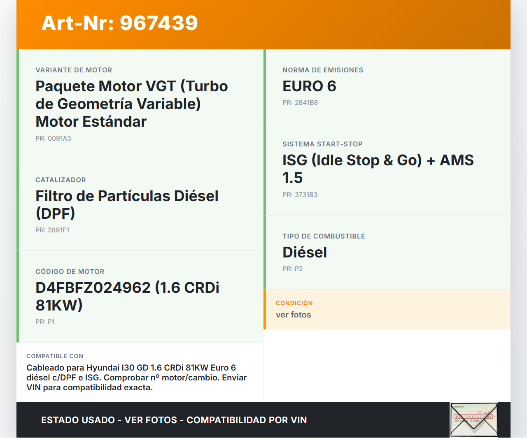527x438 pixels.
Task: Click the Estado Usado footer banner text
Action: (x=174, y=420)
